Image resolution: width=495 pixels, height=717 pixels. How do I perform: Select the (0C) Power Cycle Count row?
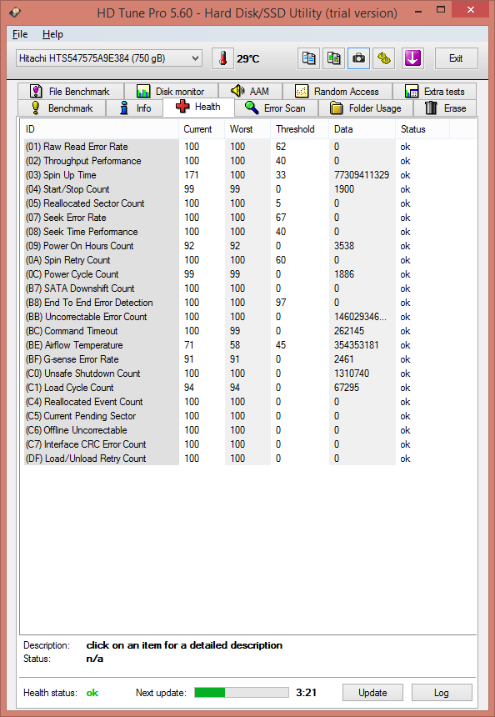pos(237,274)
